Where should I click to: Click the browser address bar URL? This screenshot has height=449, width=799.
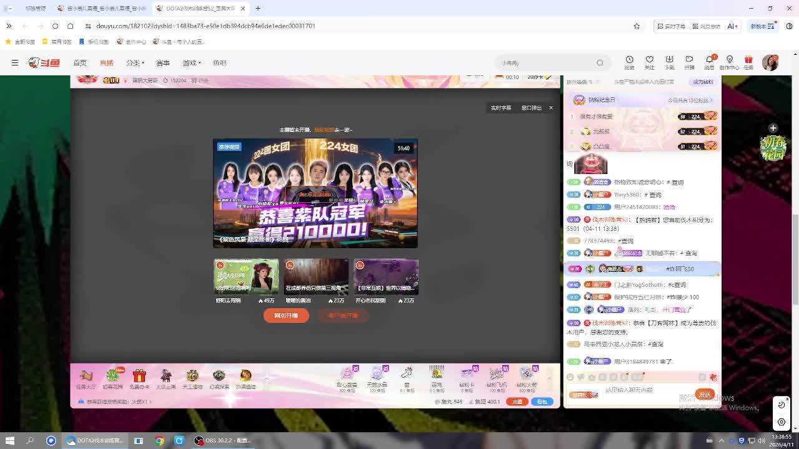[x=205, y=26]
